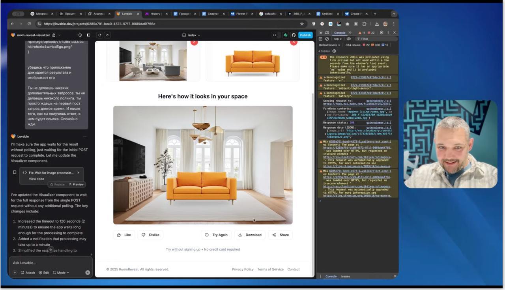Open DevTools more options menu

coord(388,33)
